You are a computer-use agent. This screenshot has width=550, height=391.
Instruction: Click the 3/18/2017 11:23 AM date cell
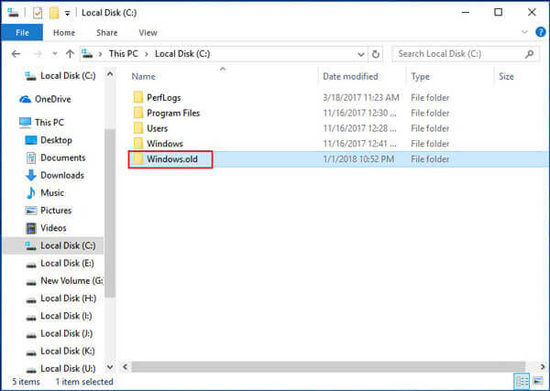[x=361, y=97]
